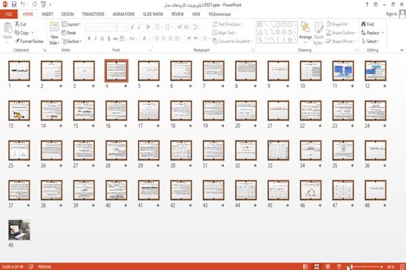This screenshot has height=270, width=406.
Task: Click the Save icon in quick access toolbar
Action: point(14,5)
